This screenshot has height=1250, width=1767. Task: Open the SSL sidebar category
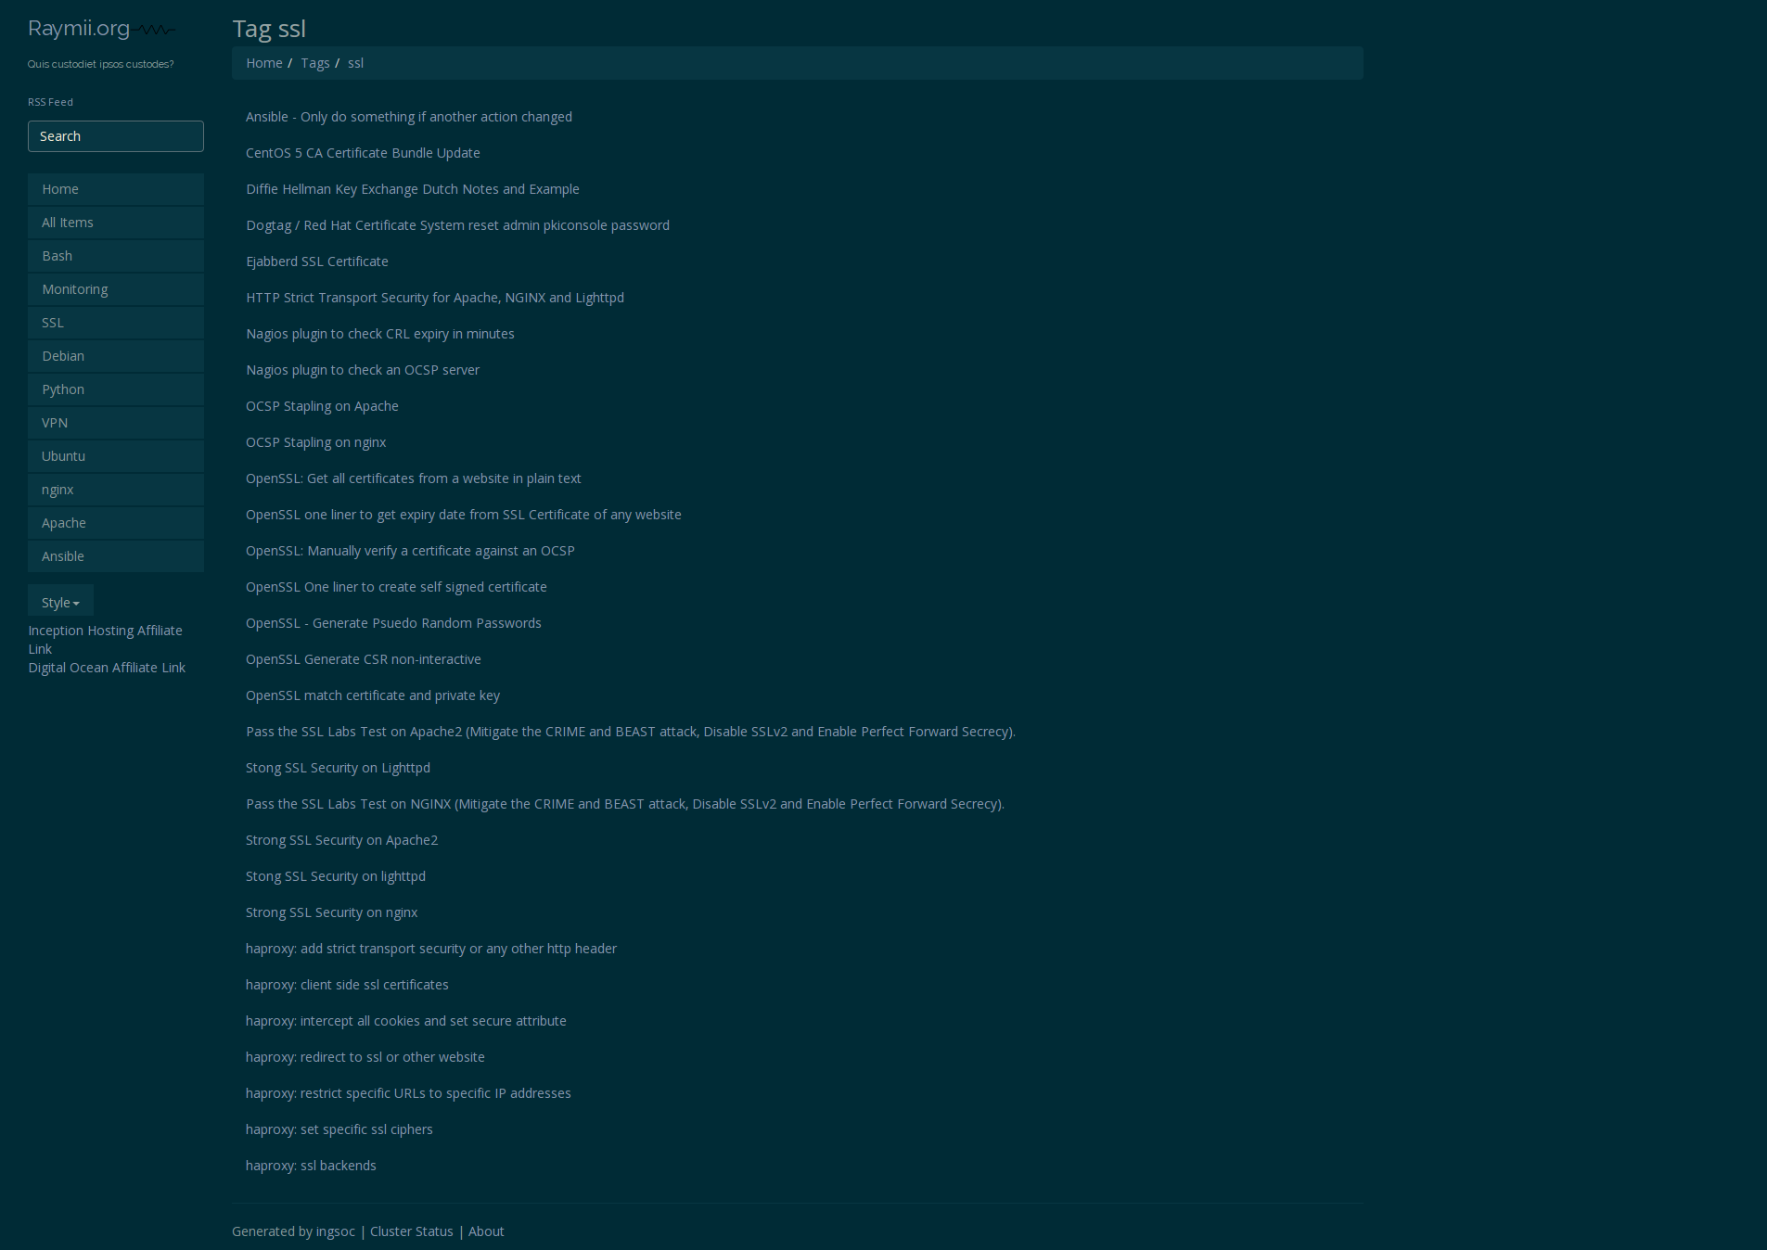pos(116,323)
